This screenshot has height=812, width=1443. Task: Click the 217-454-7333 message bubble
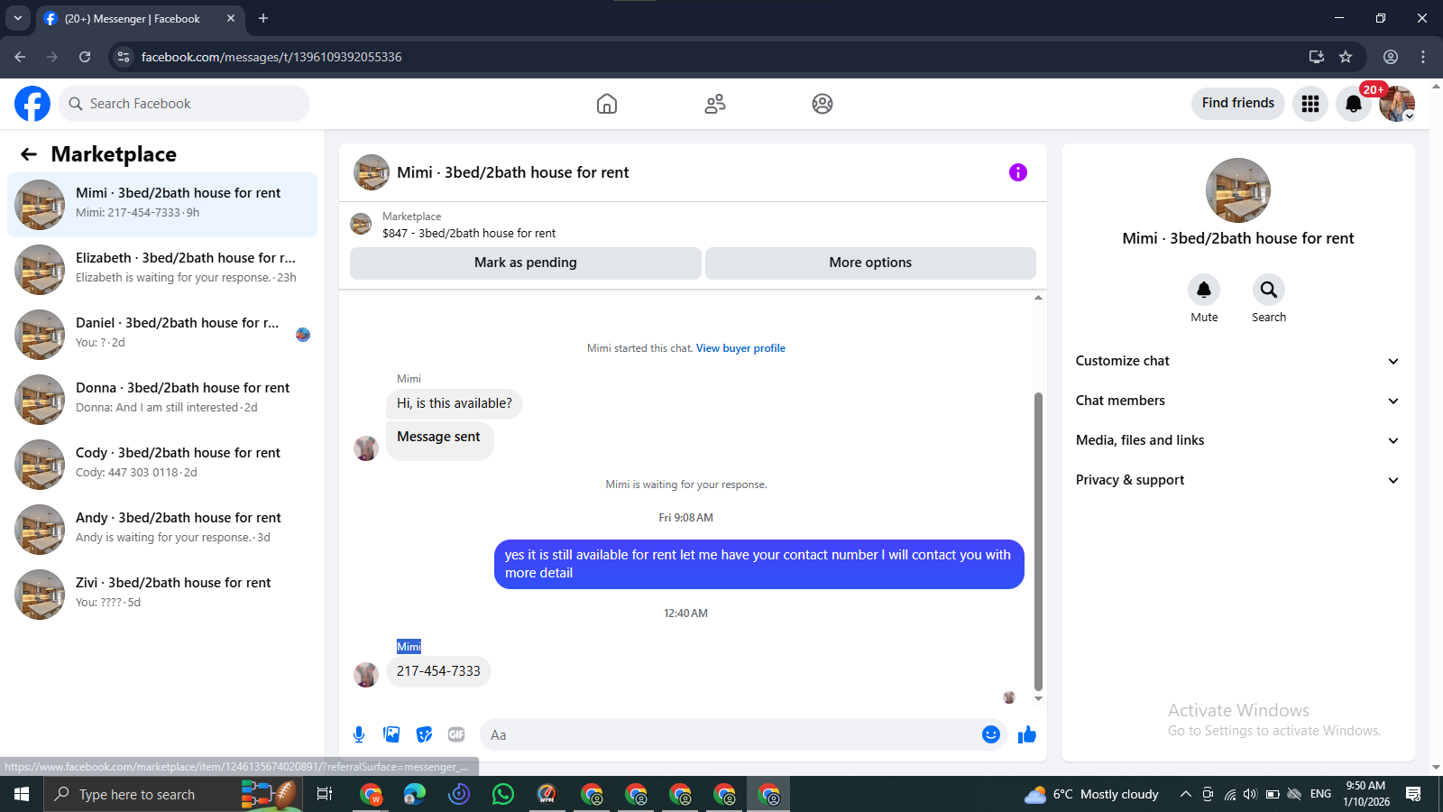[438, 671]
